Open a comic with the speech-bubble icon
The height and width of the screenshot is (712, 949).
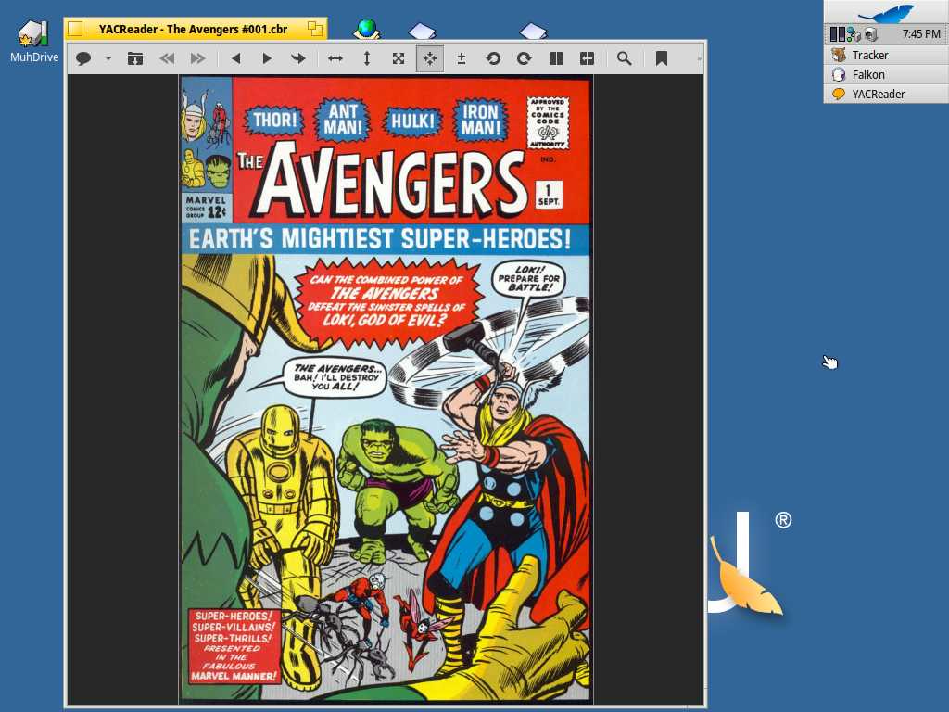[83, 58]
